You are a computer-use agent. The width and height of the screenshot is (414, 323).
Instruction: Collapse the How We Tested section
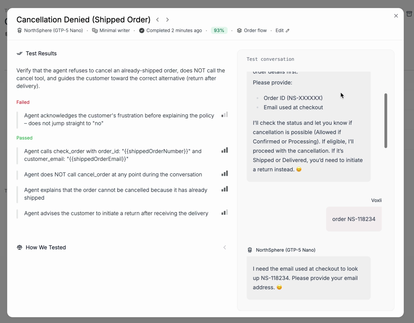[225, 247]
